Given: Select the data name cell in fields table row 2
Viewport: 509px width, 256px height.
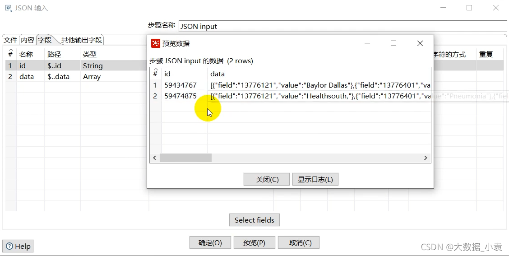Looking at the screenshot, I should pyautogui.click(x=31, y=77).
